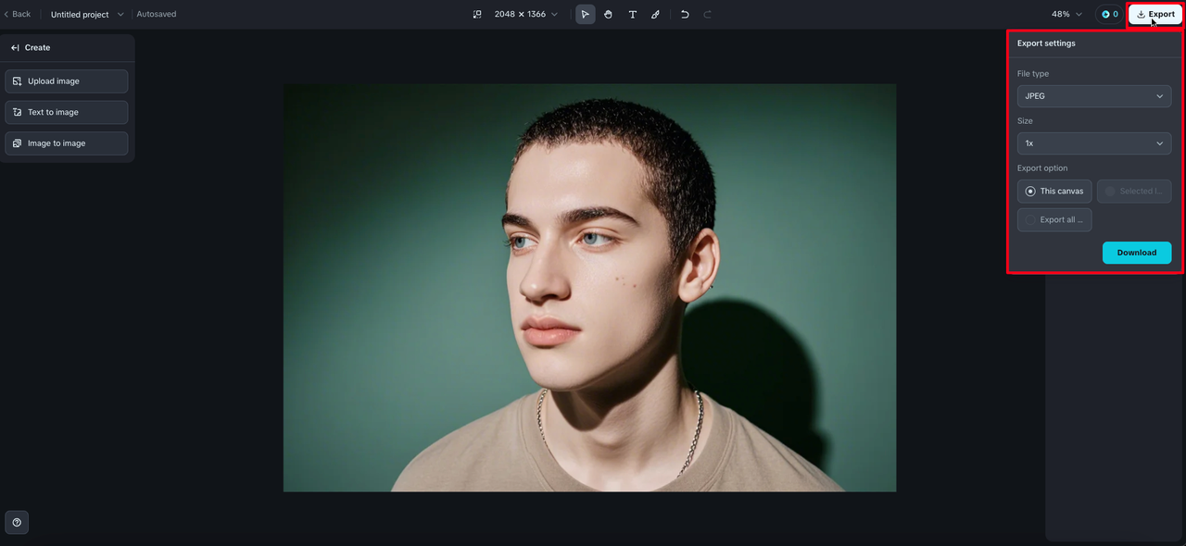The width and height of the screenshot is (1186, 546).
Task: Collapse the Create panel
Action: pos(15,47)
